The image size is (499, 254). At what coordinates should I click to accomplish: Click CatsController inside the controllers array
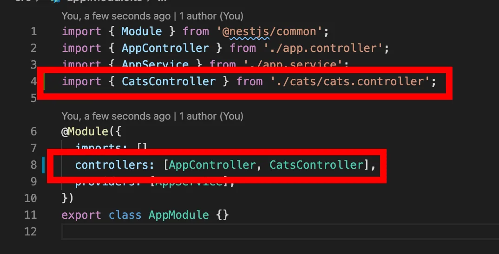point(316,165)
